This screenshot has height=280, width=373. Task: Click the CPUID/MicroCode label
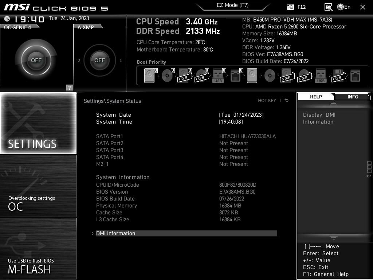point(118,185)
